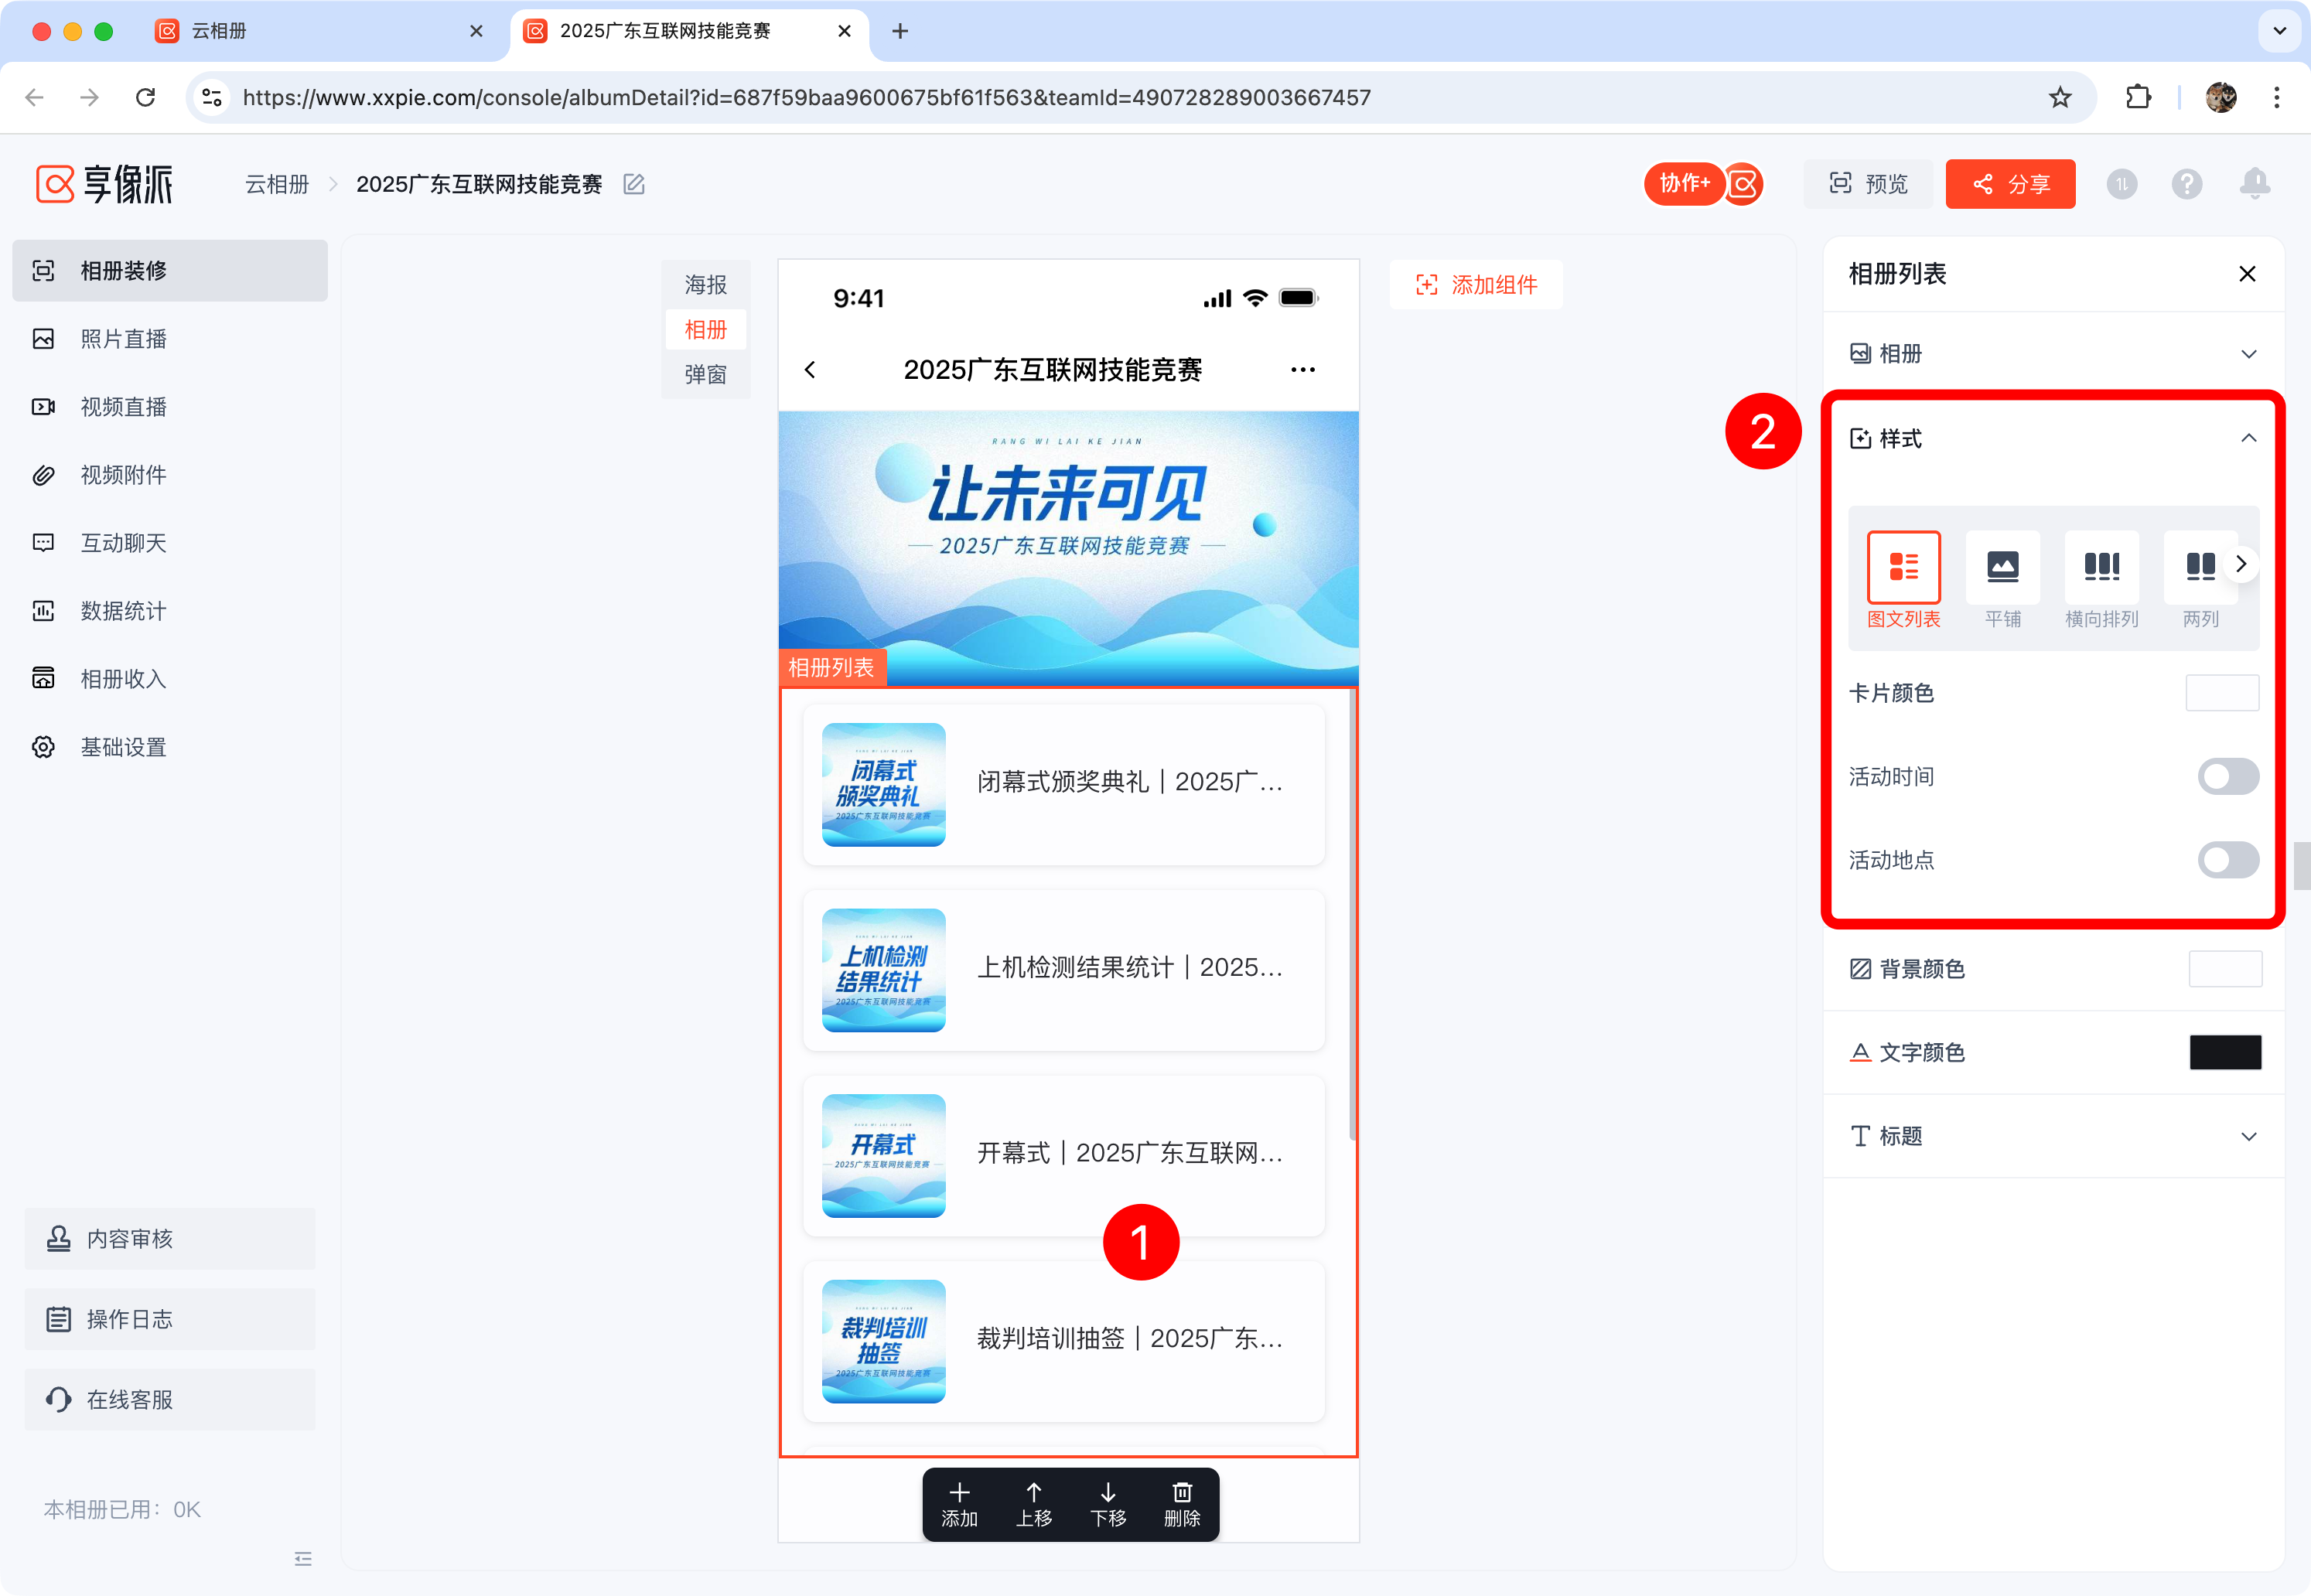Click the 分享 button

click(x=2009, y=184)
